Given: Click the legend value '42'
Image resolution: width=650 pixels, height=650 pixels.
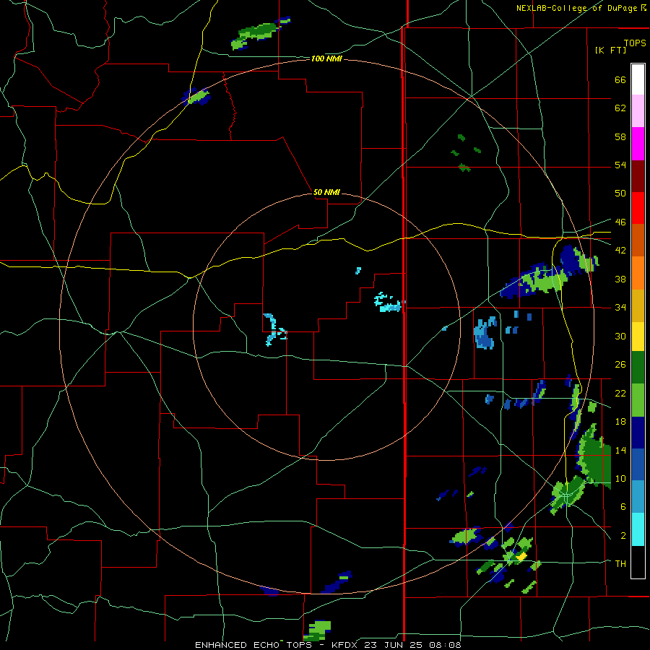Looking at the screenshot, I should point(620,251).
